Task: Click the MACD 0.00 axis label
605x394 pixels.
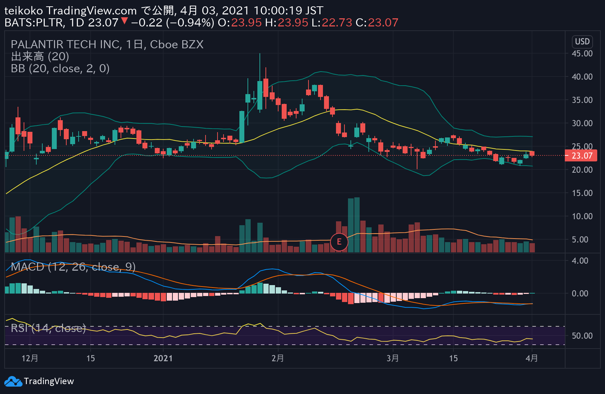Action: pos(580,294)
